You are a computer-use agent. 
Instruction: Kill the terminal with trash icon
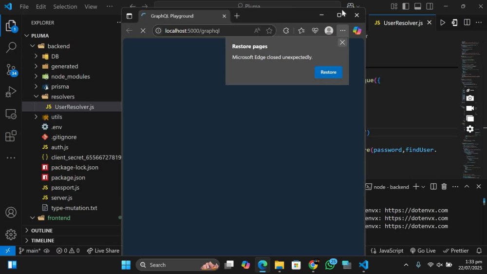tap(444, 187)
